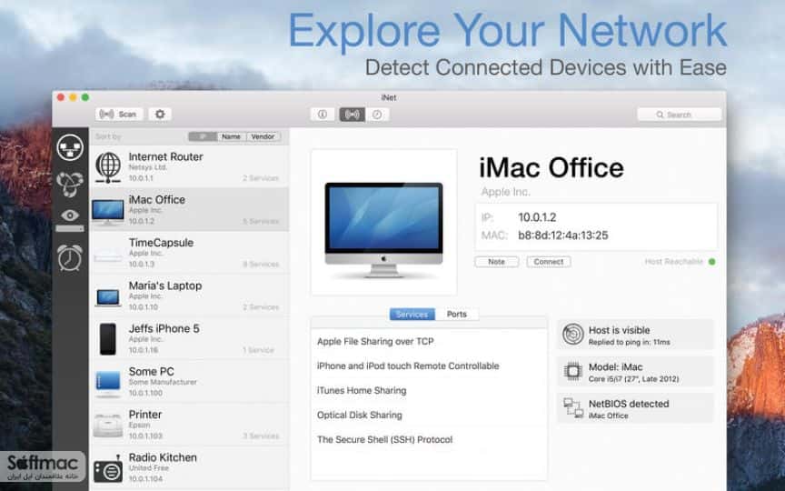Sort devices by Vendor
785x491 pixels.
[x=263, y=136]
